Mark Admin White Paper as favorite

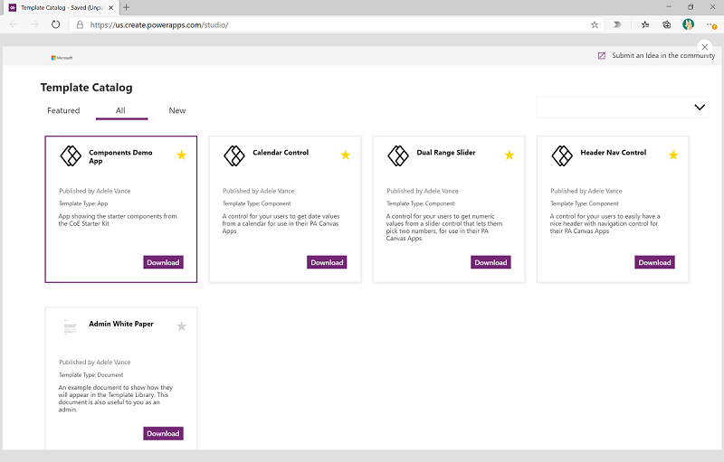(x=182, y=326)
